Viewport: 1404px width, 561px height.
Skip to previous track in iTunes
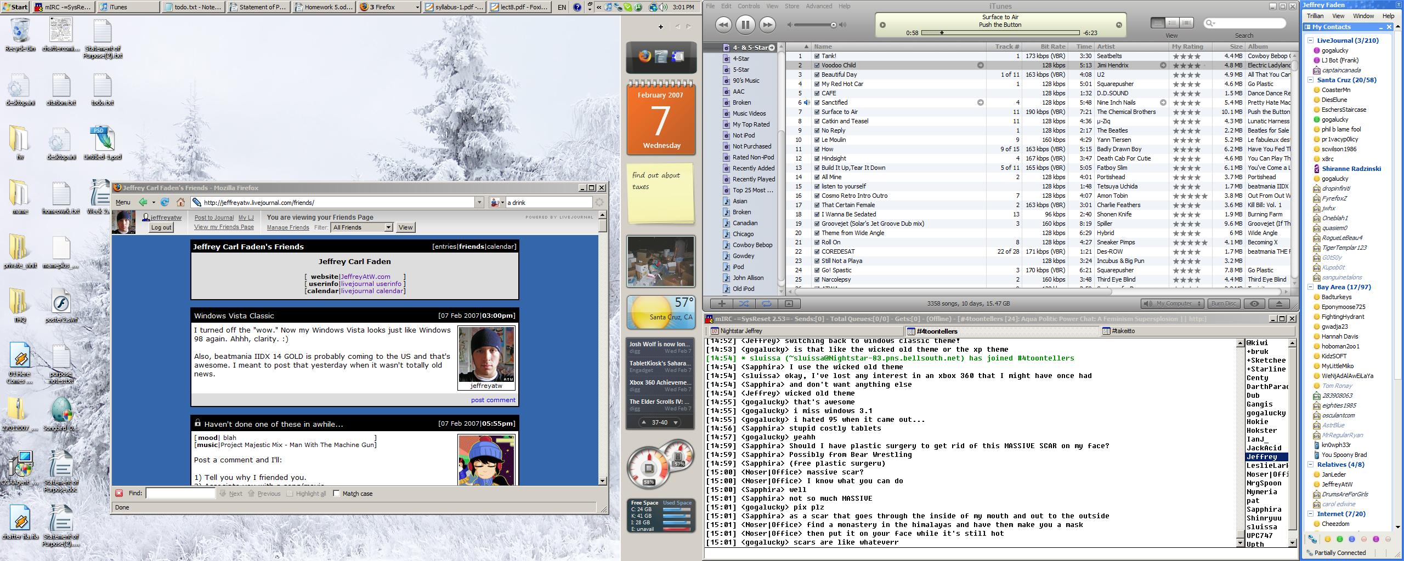click(x=723, y=25)
